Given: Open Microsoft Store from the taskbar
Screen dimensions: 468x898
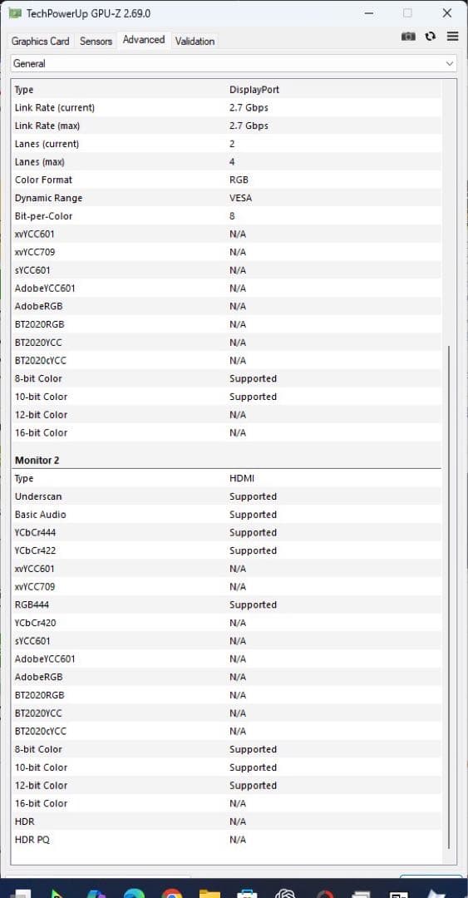Looking at the screenshot, I should [248, 892].
